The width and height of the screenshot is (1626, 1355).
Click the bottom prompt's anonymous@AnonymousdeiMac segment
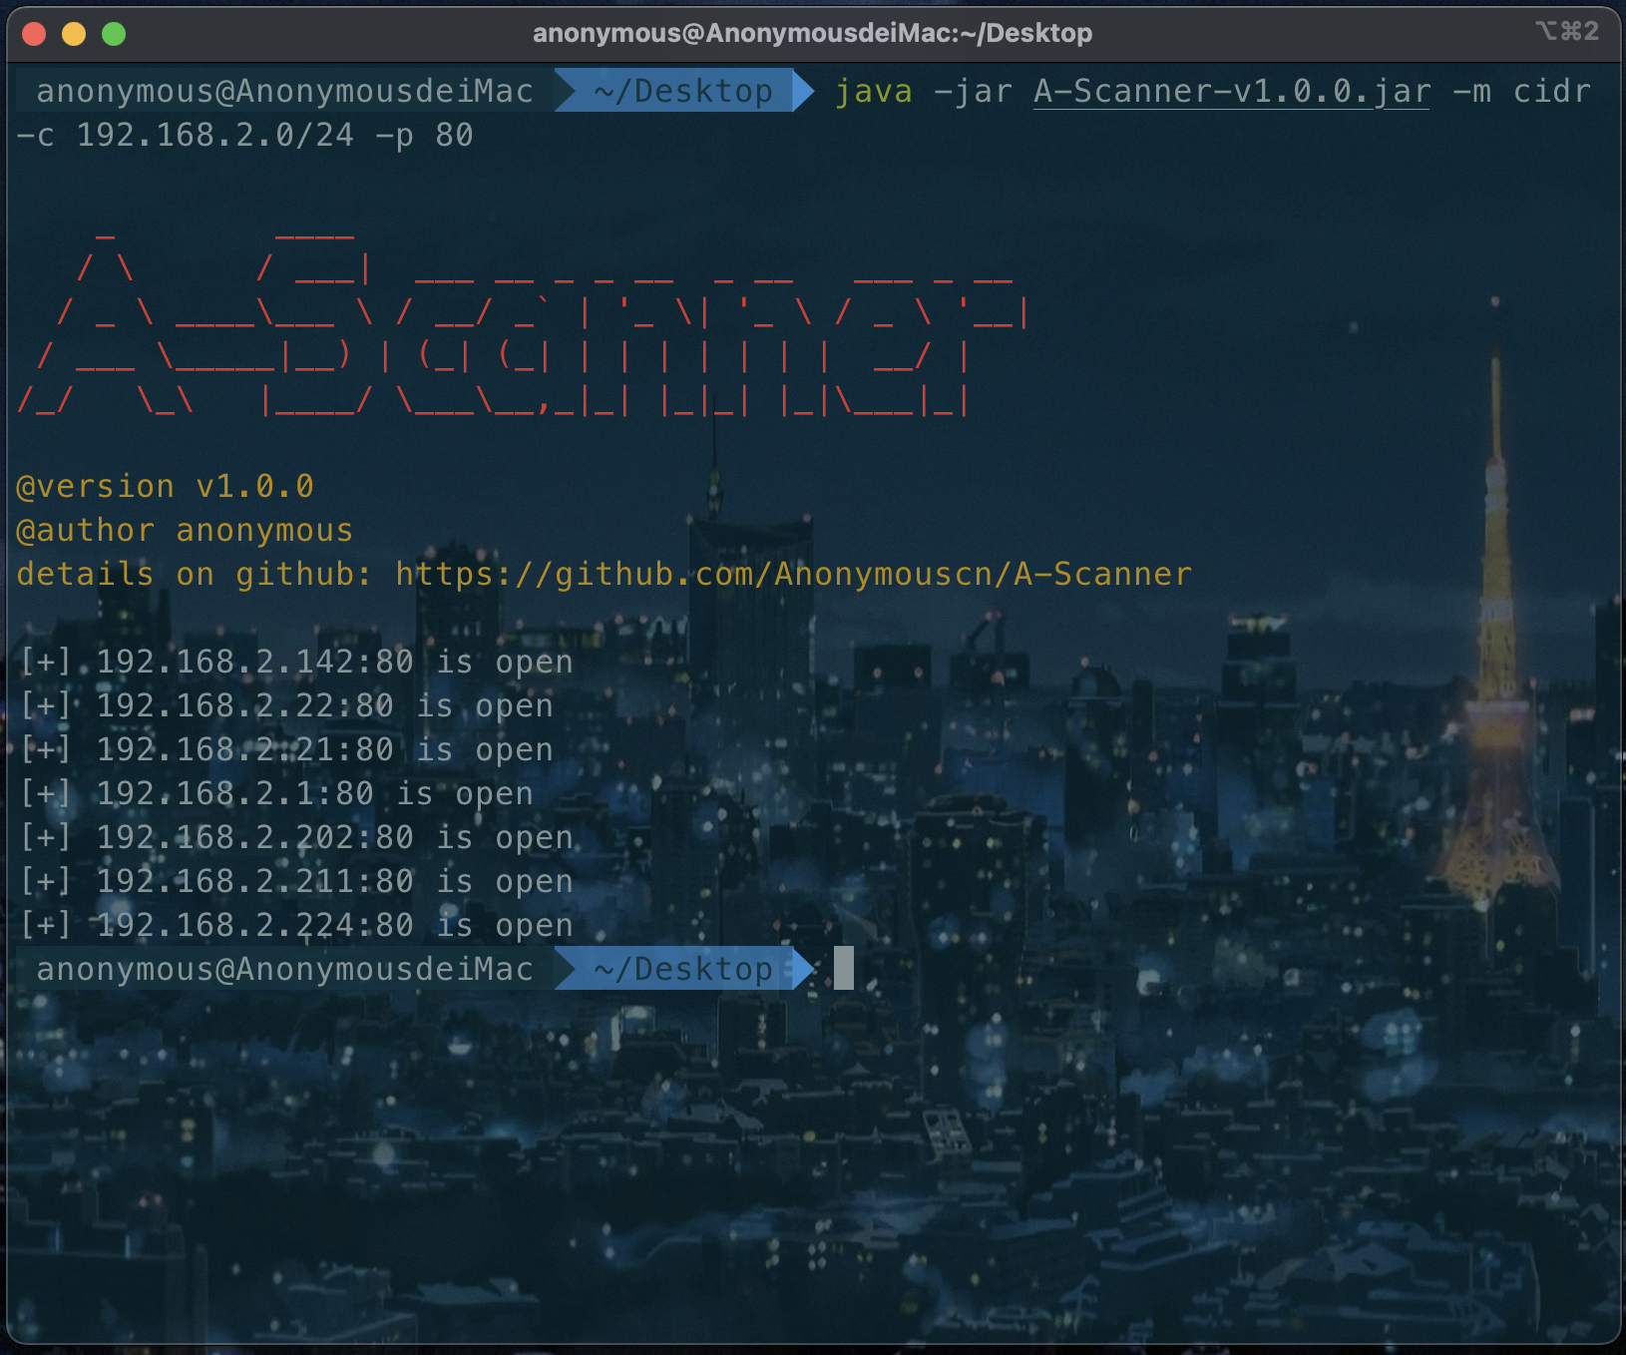tap(285, 969)
